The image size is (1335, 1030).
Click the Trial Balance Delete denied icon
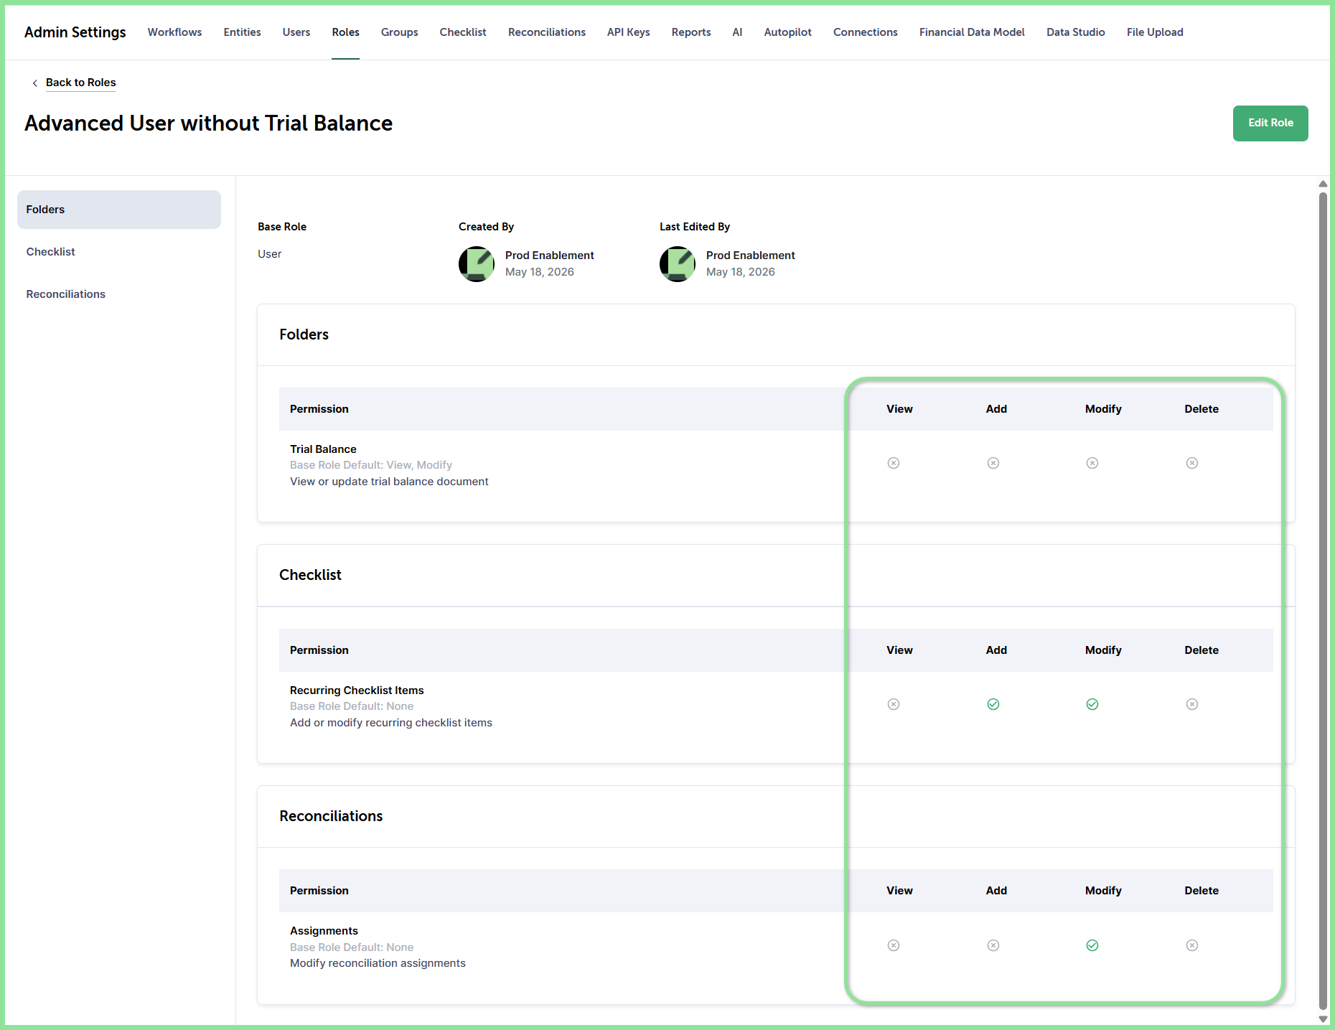click(x=1192, y=463)
